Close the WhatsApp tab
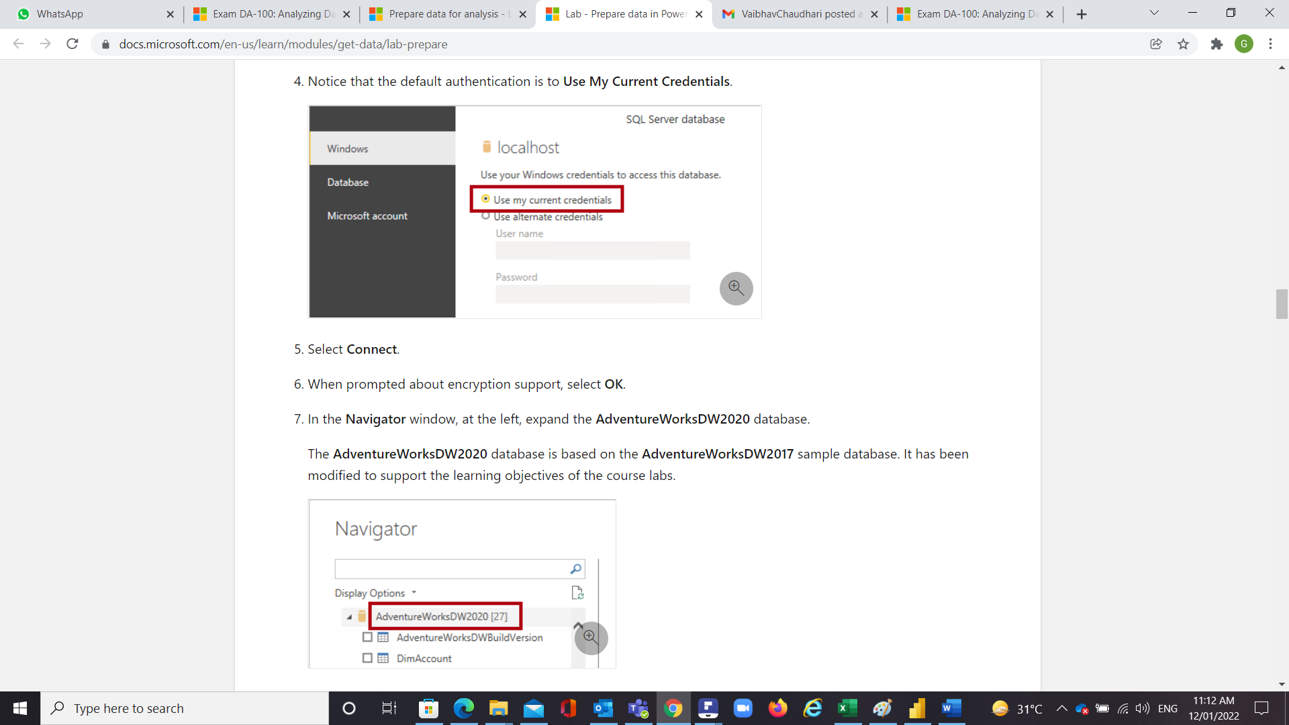Screen dimensions: 1289x725 tap(170, 14)
